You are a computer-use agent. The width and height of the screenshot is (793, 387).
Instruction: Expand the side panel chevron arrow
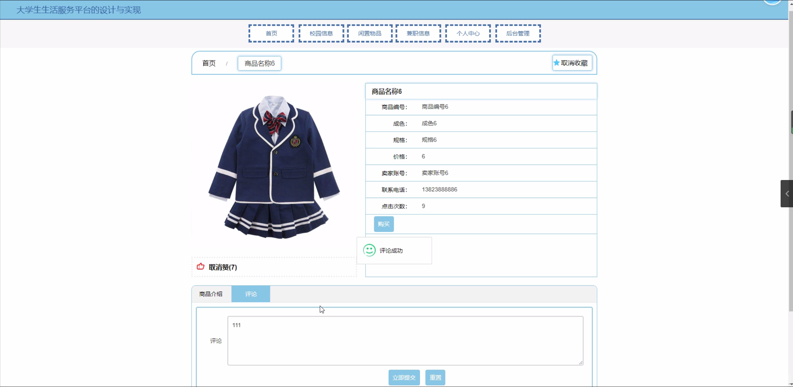coord(787,194)
